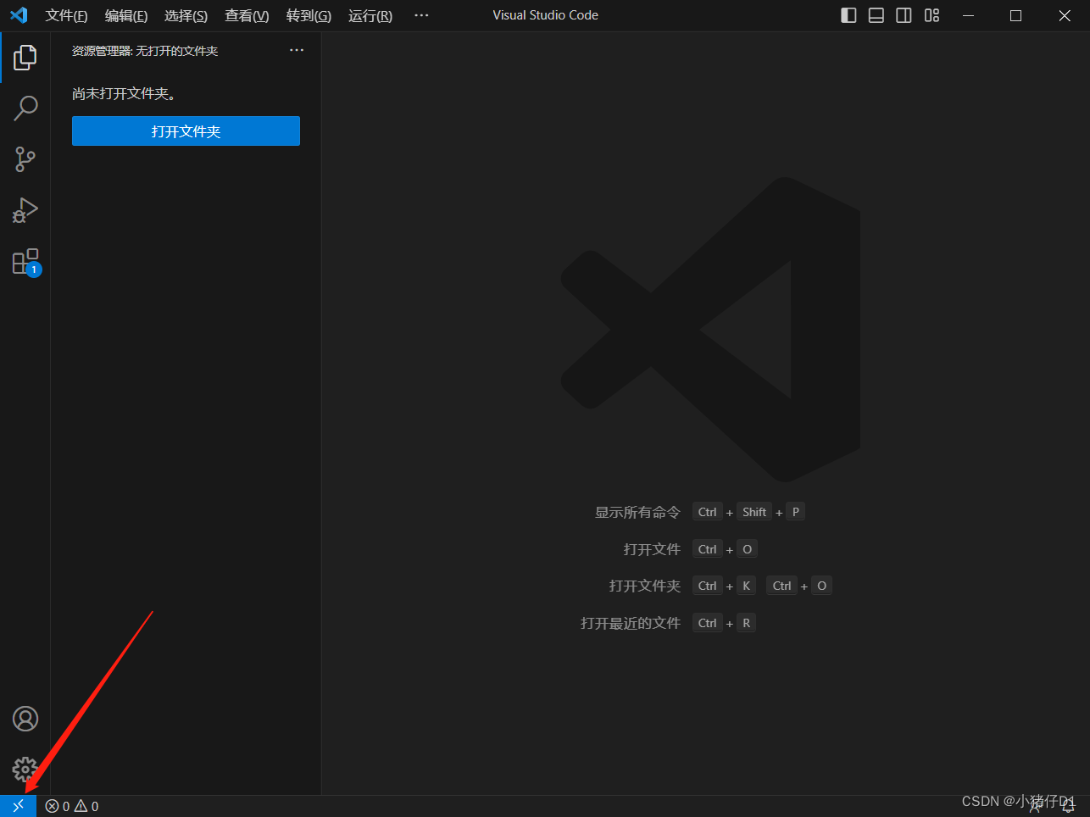Open the 文件(F) menu

click(66, 15)
